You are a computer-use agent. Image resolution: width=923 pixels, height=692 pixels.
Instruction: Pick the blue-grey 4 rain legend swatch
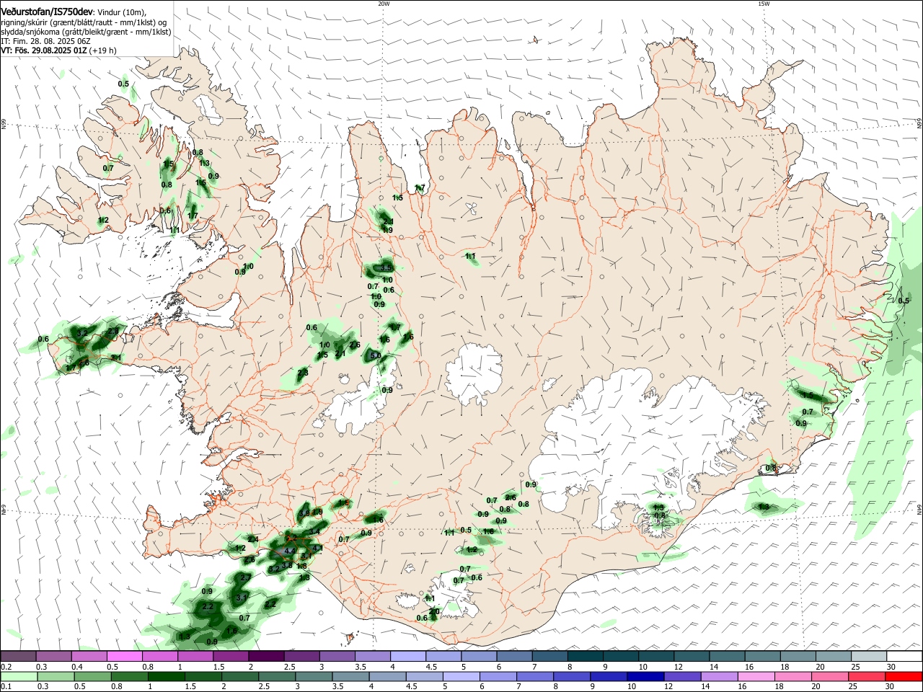[388, 677]
